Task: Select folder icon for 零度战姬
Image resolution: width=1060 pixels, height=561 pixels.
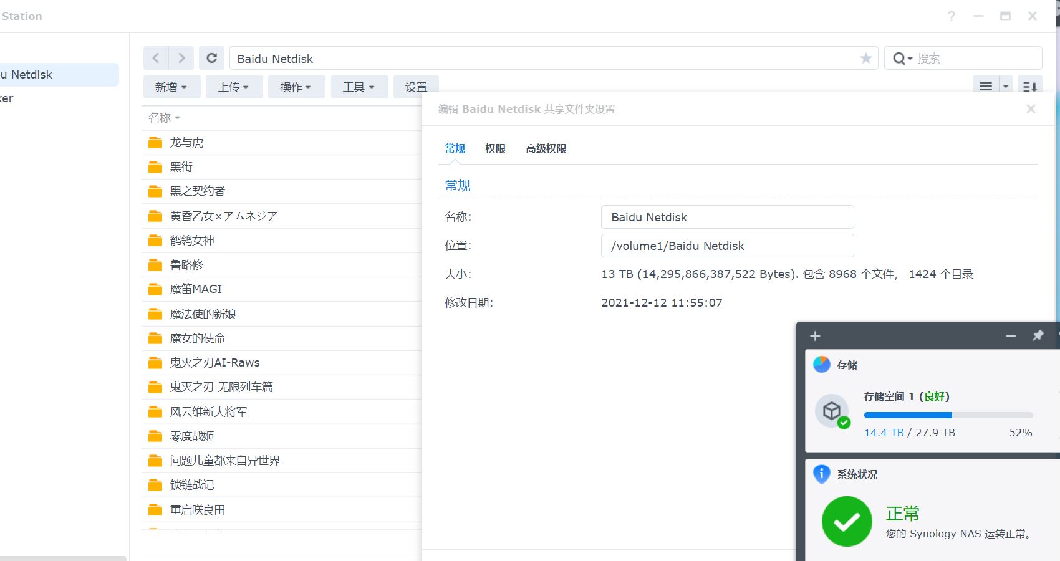Action: pyautogui.click(x=155, y=436)
